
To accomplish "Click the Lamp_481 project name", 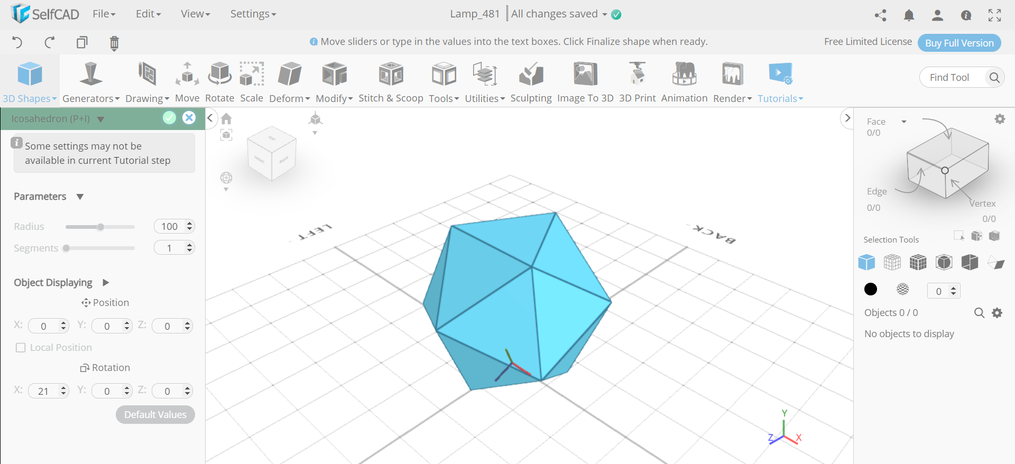I will (475, 14).
